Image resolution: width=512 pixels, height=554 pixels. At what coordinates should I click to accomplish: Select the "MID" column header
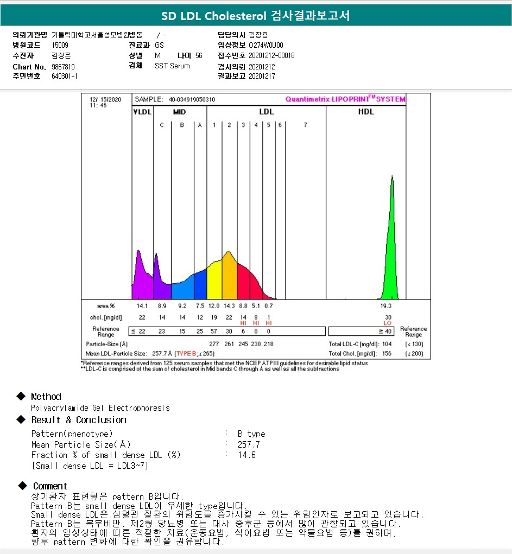click(x=179, y=112)
